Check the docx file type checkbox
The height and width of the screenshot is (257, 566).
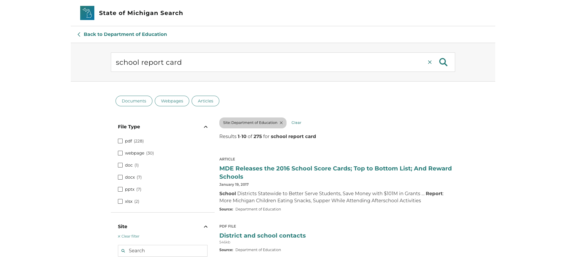click(120, 177)
